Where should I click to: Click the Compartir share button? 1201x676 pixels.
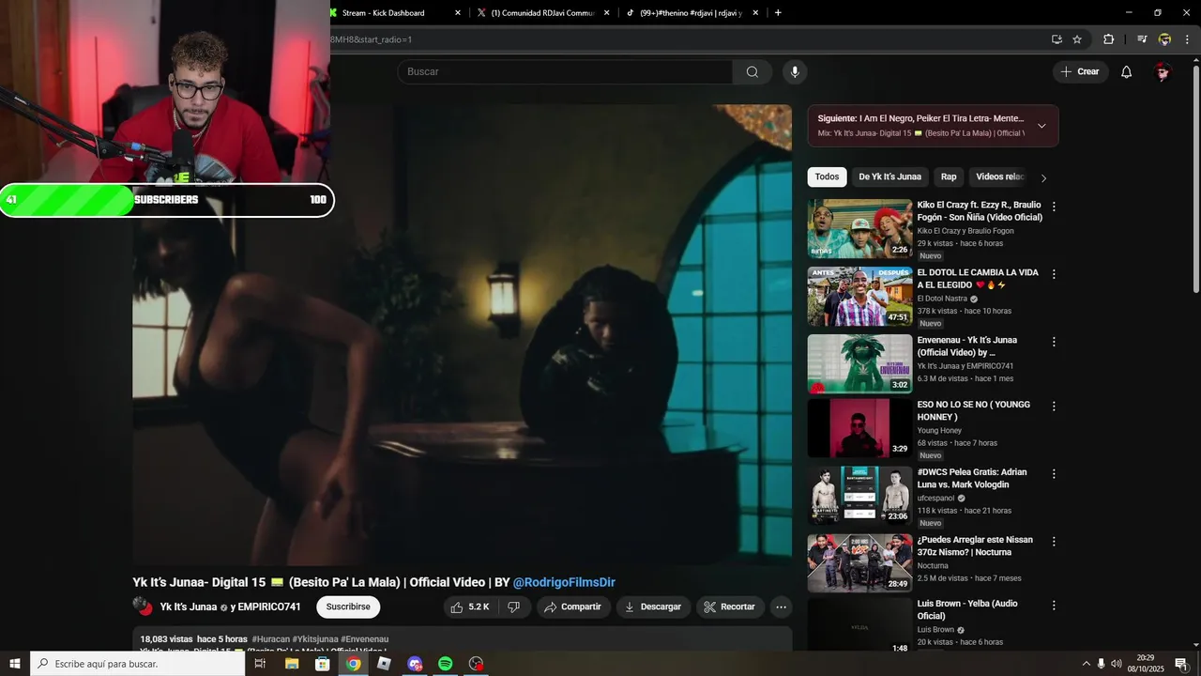[x=572, y=607]
